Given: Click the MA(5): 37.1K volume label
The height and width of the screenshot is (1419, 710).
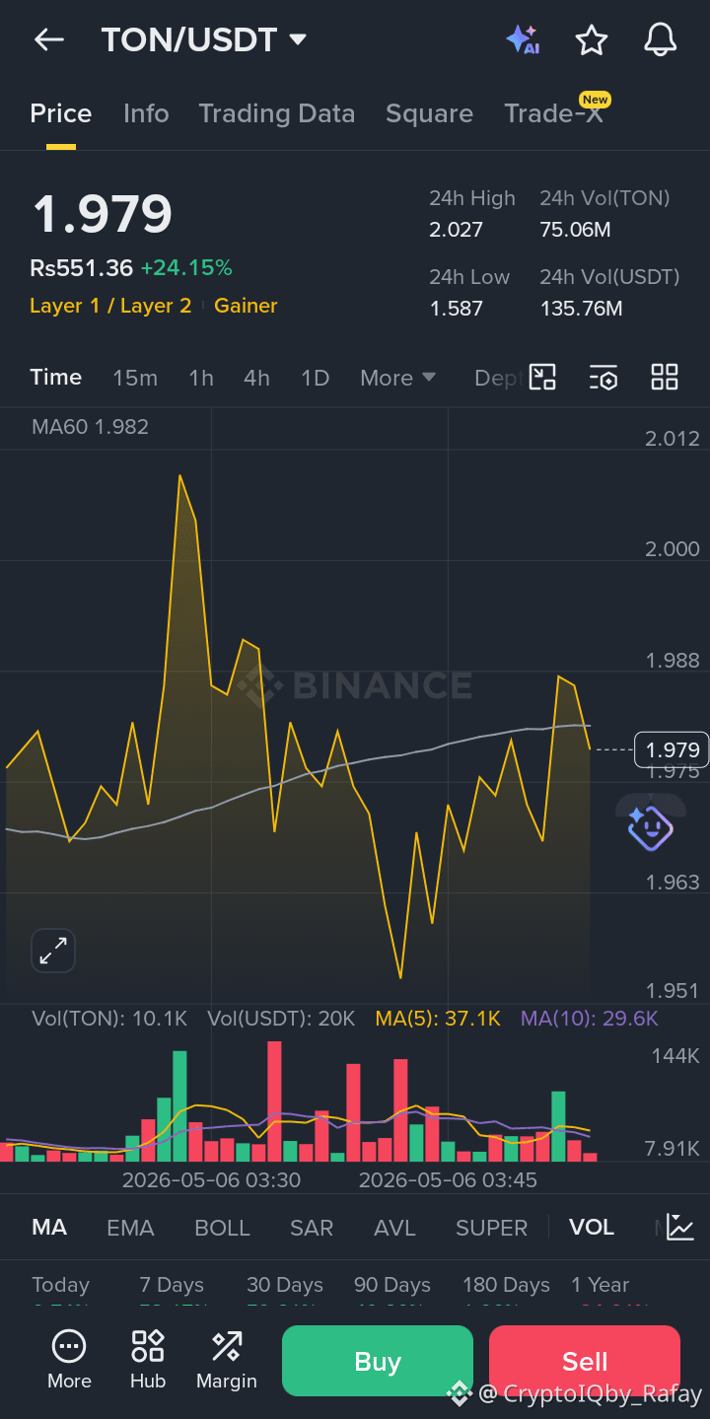Looking at the screenshot, I should point(438,1019).
